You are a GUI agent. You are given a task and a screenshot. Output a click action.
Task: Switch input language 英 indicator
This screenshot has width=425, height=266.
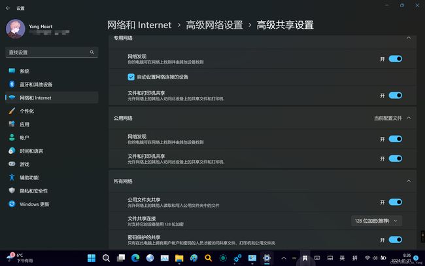(x=343, y=258)
